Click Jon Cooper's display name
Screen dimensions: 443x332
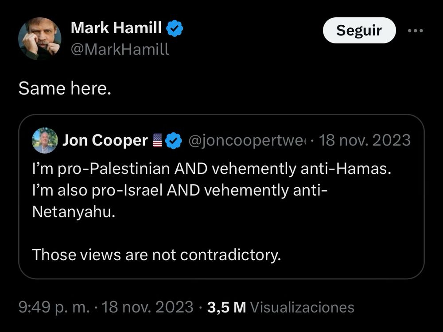tap(106, 140)
